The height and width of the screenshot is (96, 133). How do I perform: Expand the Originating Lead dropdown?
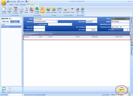(x=129, y=24)
